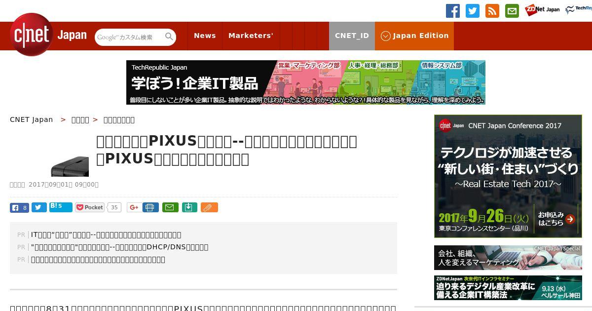
Task: Email the article with green envelope icon
Action: 170,207
